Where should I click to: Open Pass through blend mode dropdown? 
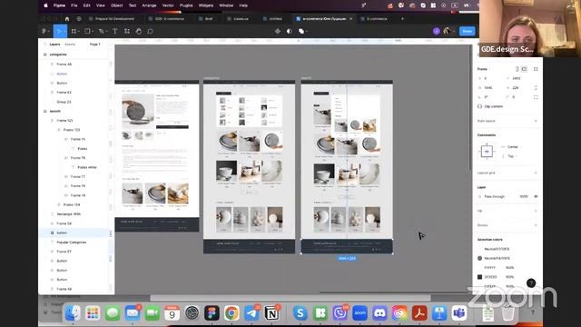tap(495, 196)
